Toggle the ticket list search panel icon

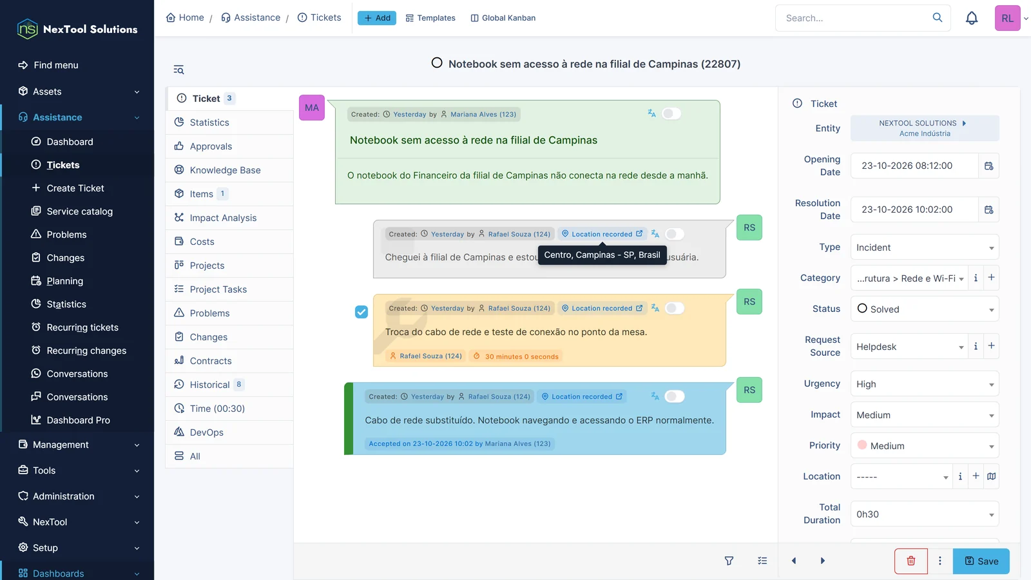[178, 70]
